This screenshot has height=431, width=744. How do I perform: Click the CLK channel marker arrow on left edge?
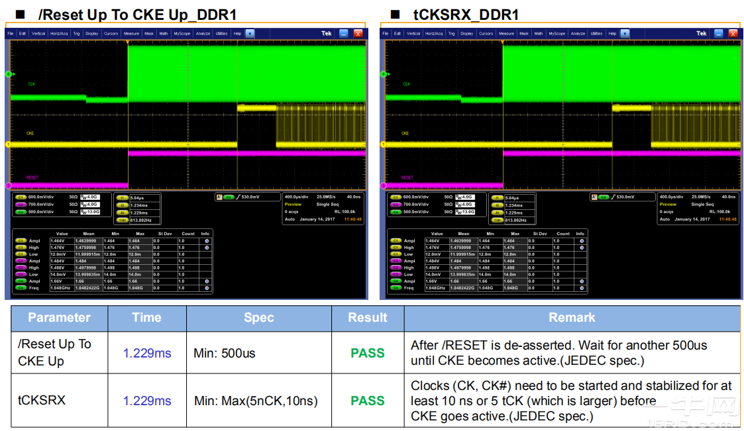pyautogui.click(x=9, y=74)
